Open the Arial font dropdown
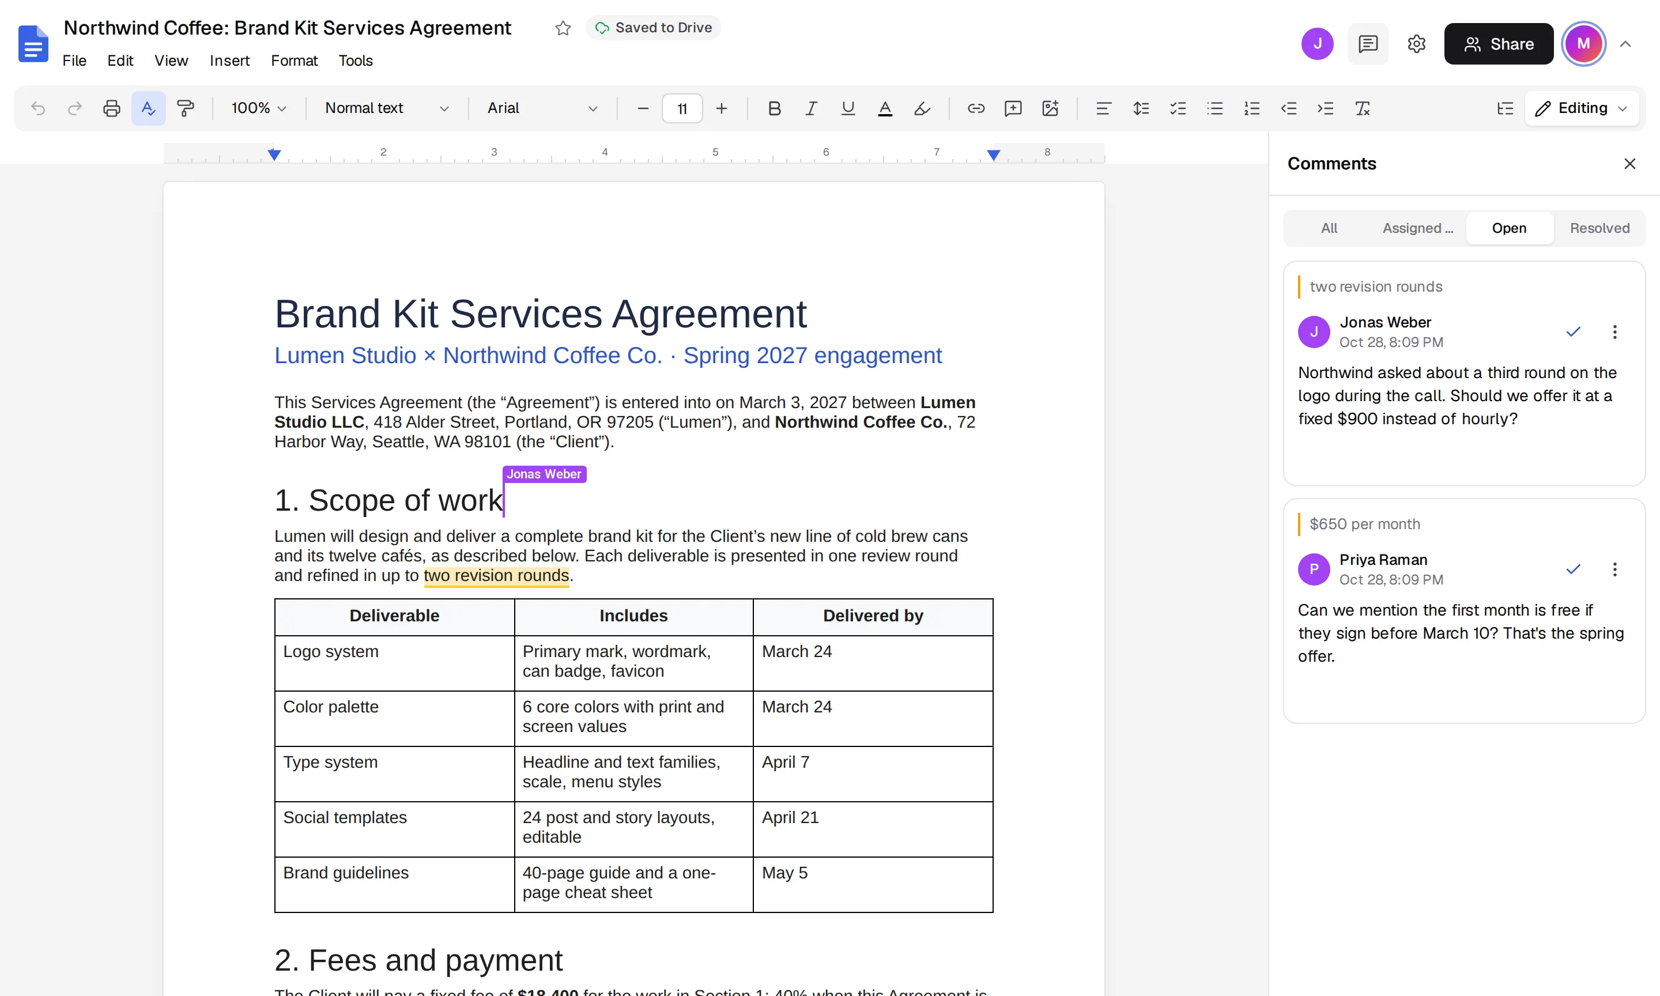 [x=542, y=108]
